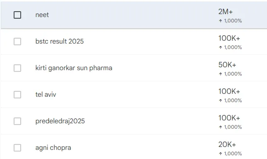267x159 pixels.
Task: Toggle the tel aviv row checkbox
Action: point(17,95)
